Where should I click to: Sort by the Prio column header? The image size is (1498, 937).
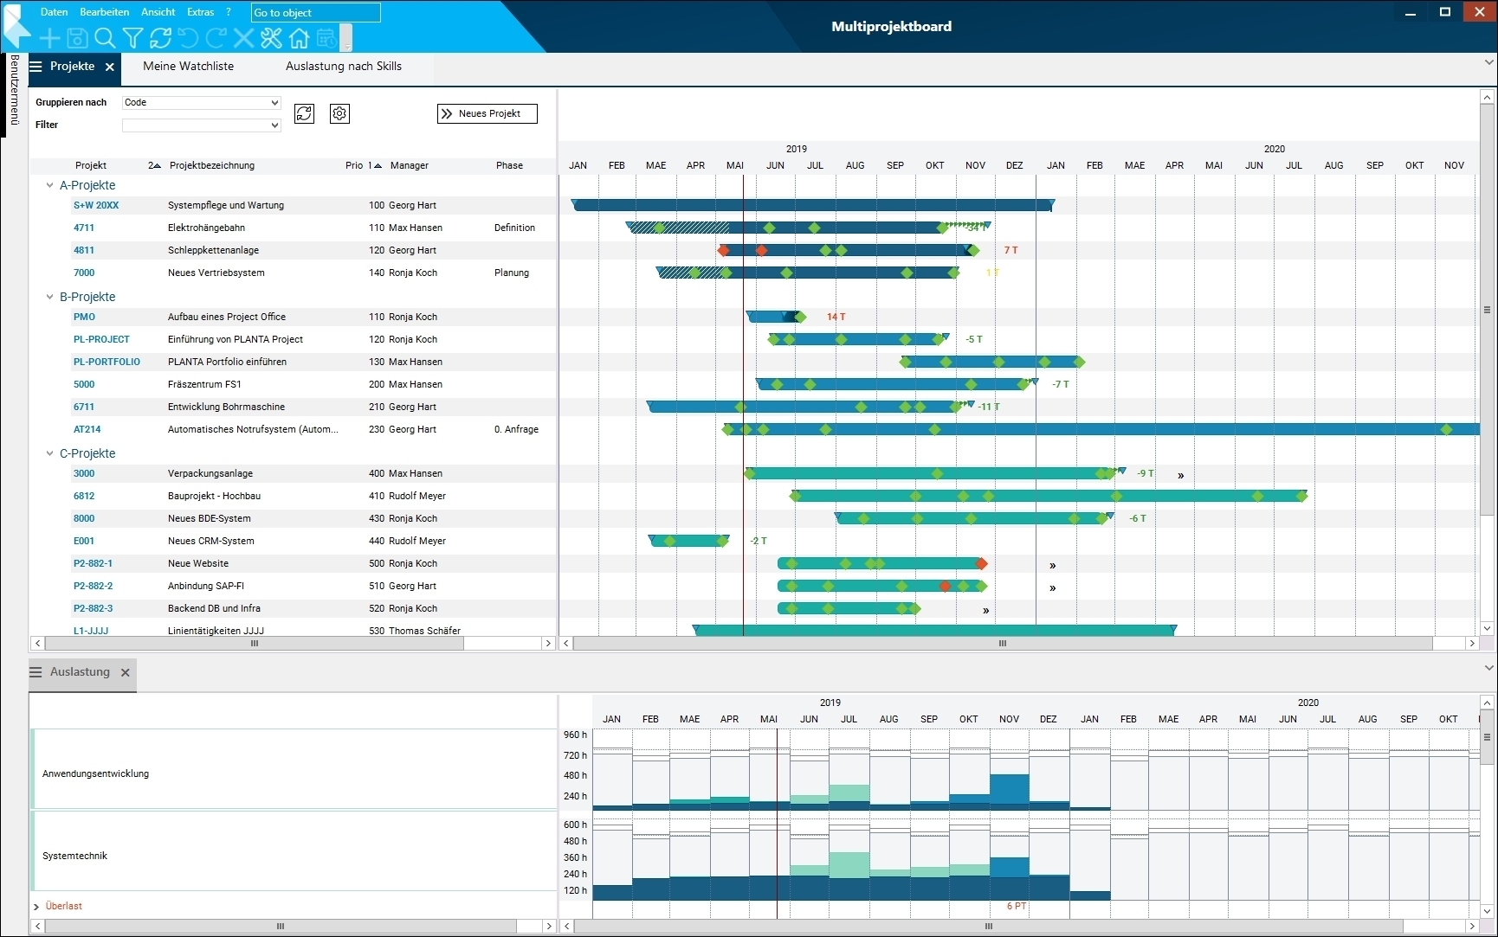354,165
